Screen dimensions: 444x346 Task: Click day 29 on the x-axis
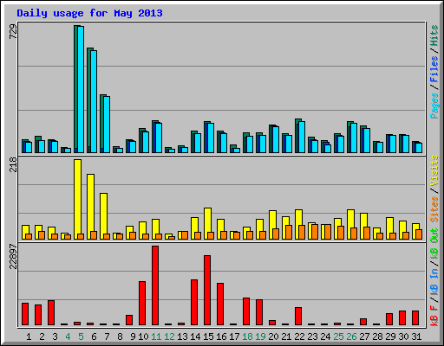(390, 336)
